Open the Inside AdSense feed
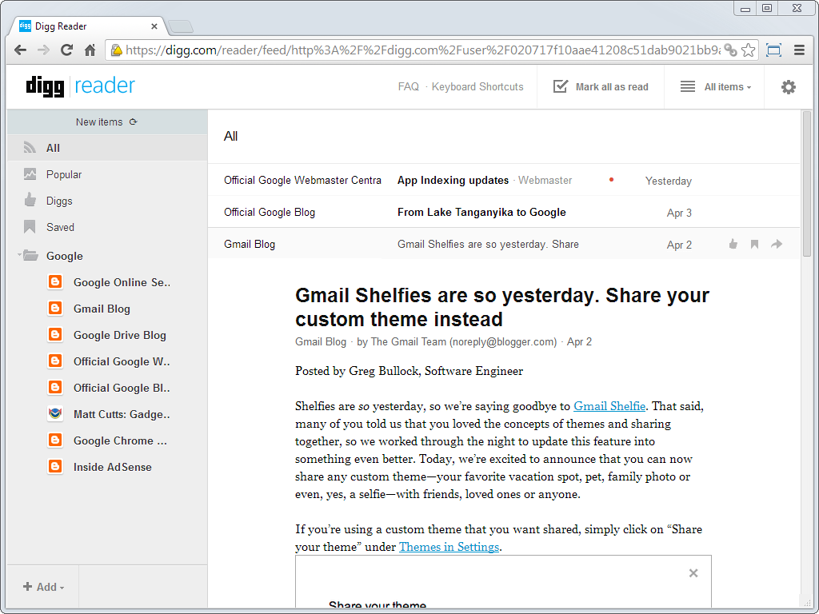 112,467
